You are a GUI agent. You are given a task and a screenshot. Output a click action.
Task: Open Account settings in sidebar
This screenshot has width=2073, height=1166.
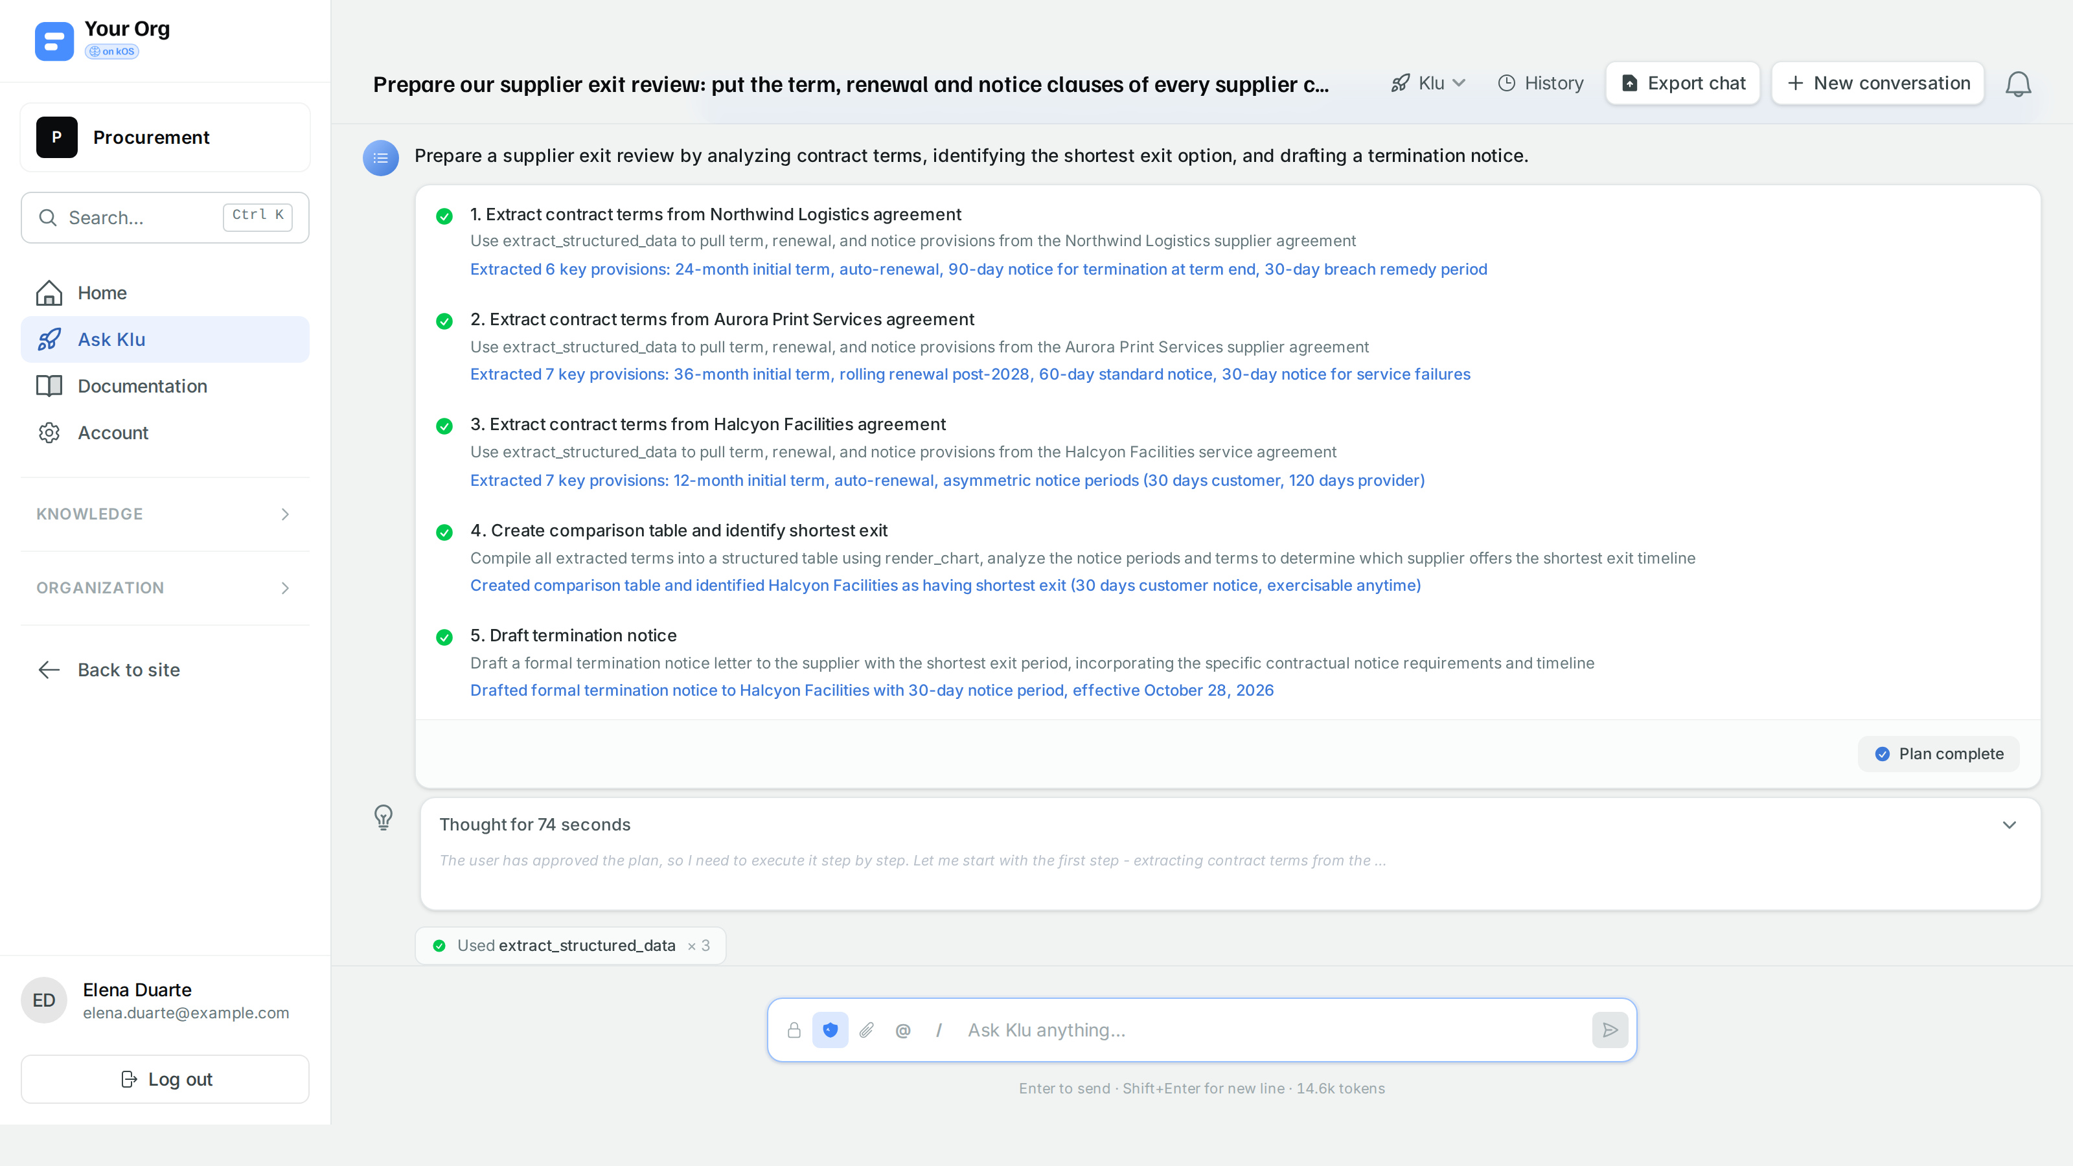164,433
